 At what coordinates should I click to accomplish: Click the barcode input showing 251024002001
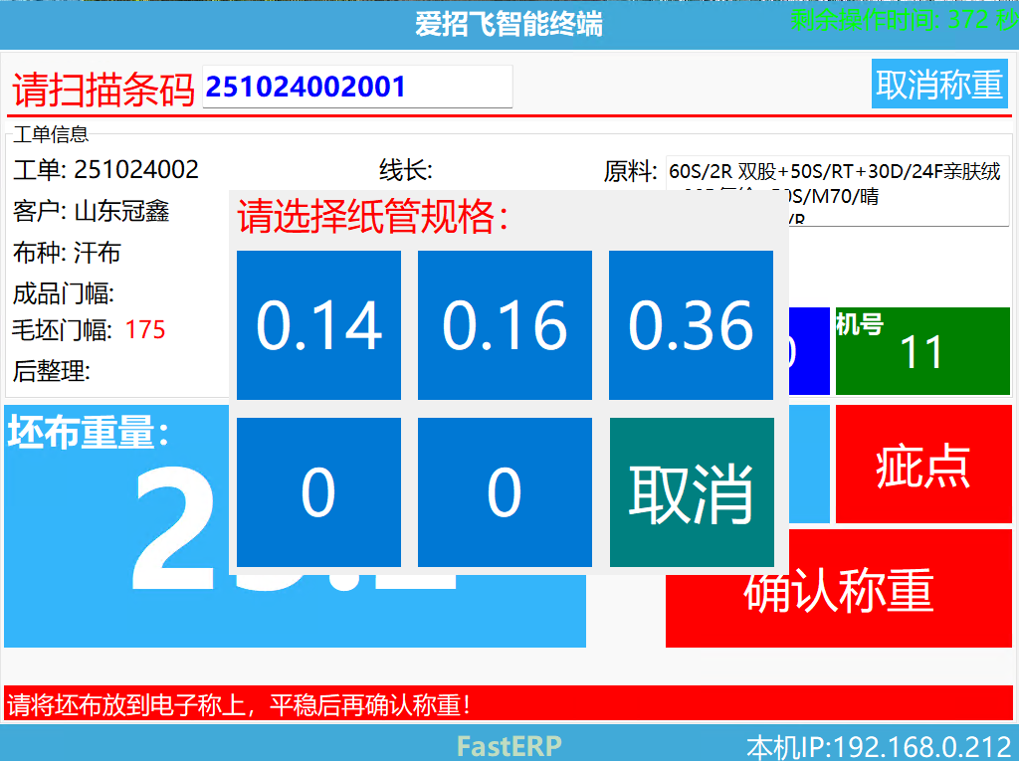click(356, 87)
